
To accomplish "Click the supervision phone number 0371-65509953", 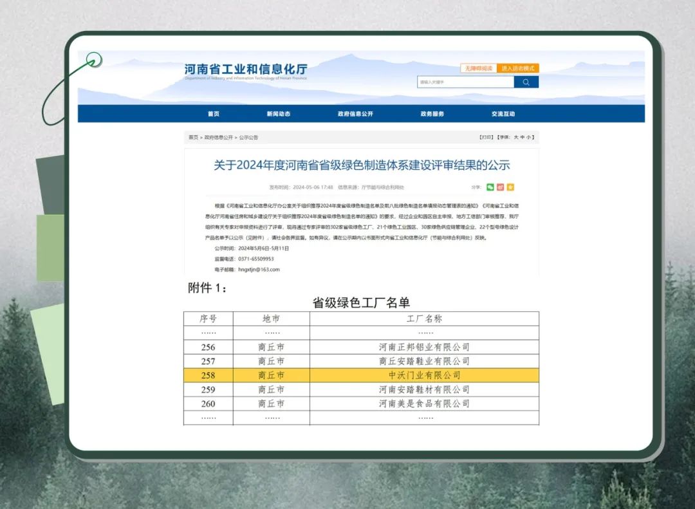I will tap(256, 259).
